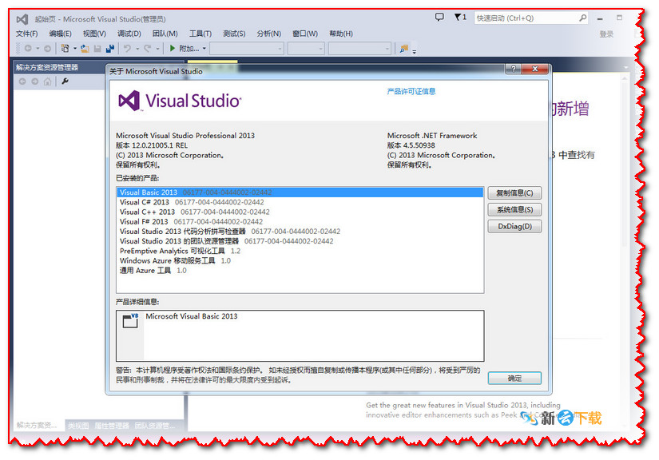Click the Navigate Forward arrow icon

pos(46,49)
